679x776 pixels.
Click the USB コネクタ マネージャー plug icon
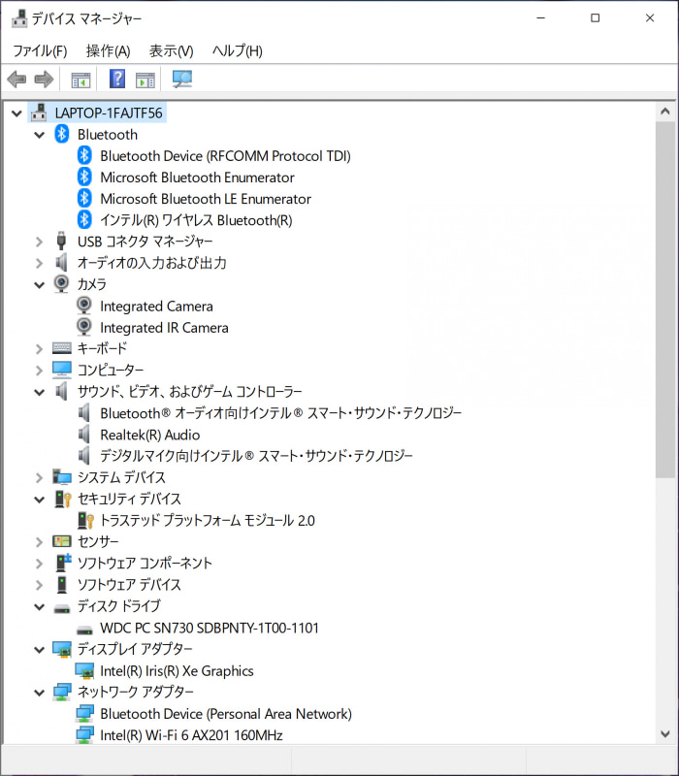[61, 241]
